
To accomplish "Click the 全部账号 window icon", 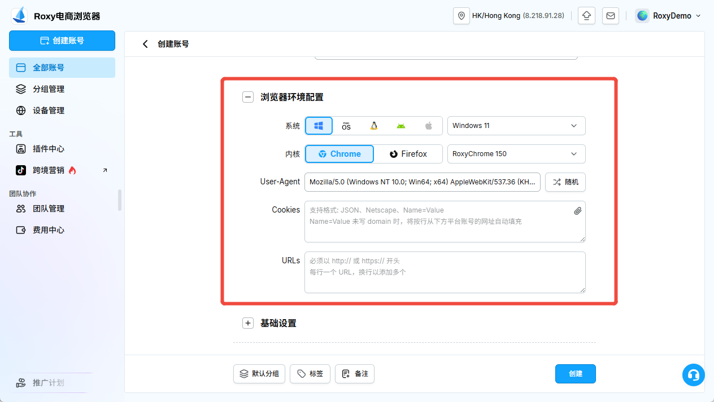I will 21,68.
